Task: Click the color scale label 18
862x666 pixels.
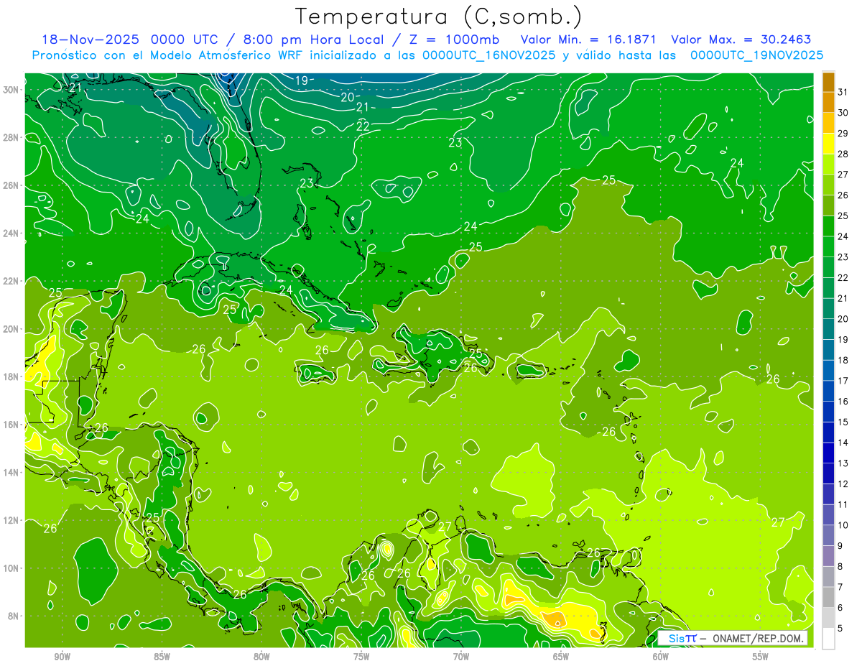Action: (843, 360)
